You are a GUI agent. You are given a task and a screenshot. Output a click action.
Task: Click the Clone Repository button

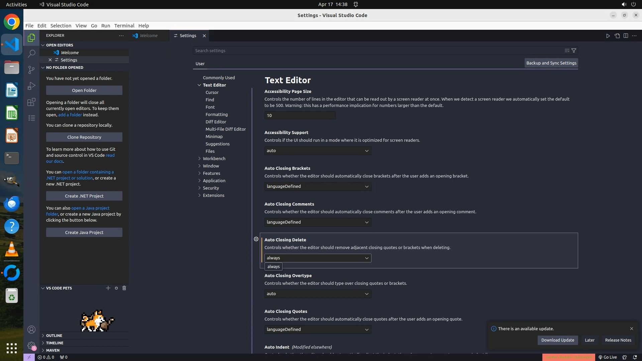coord(84,137)
